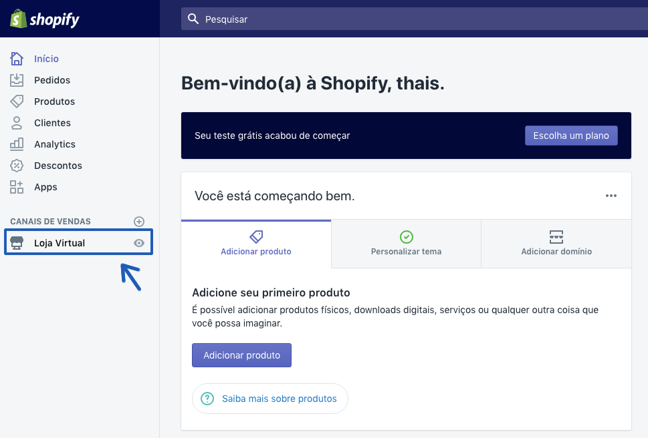Select the Adicionar produto tab

coord(256,244)
